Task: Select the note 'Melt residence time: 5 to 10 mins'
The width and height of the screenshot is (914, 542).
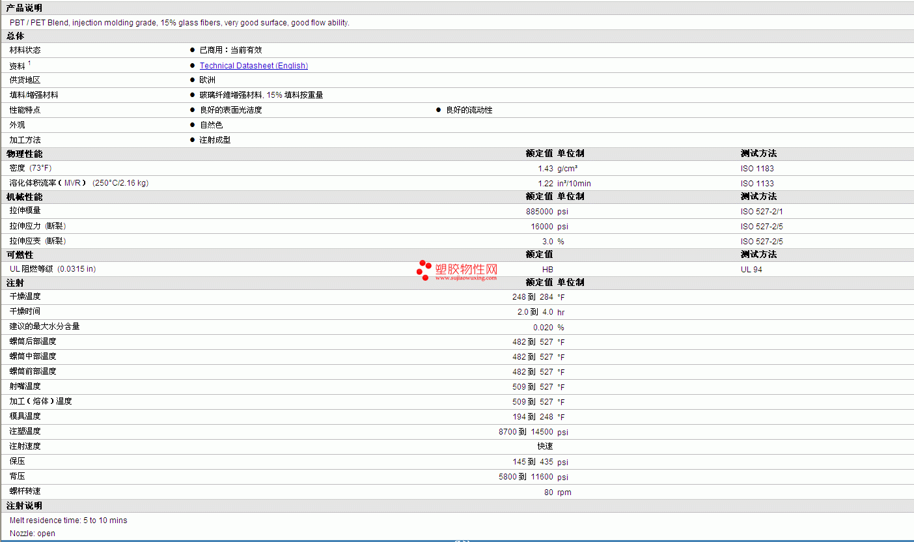Action: tap(68, 521)
